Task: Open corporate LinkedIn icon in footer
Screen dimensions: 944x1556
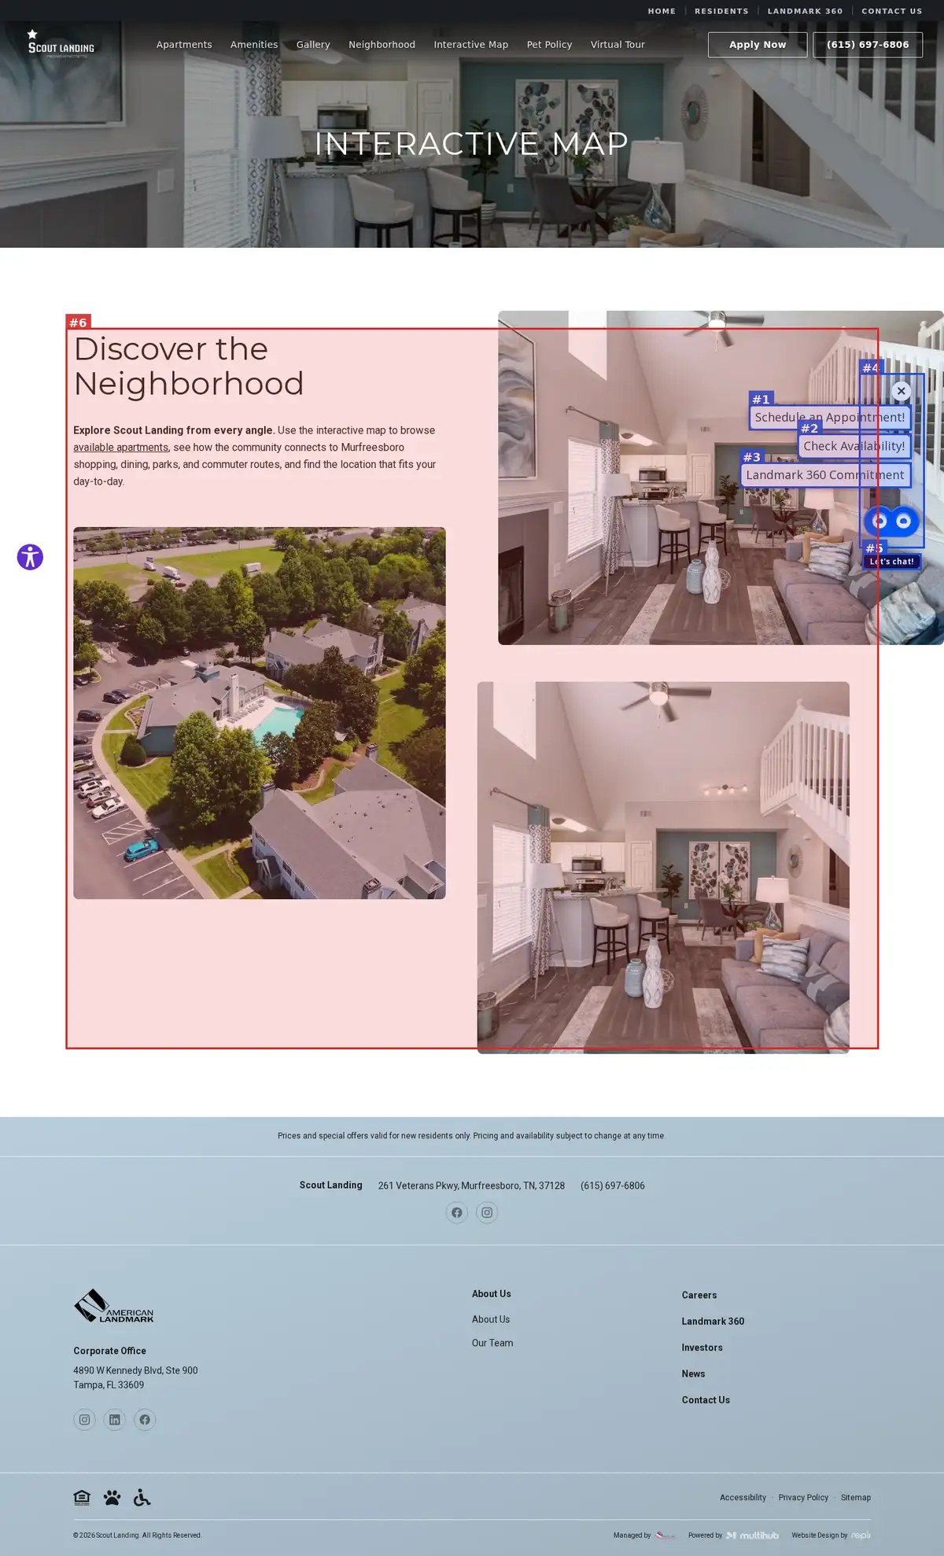Action: point(115,1419)
